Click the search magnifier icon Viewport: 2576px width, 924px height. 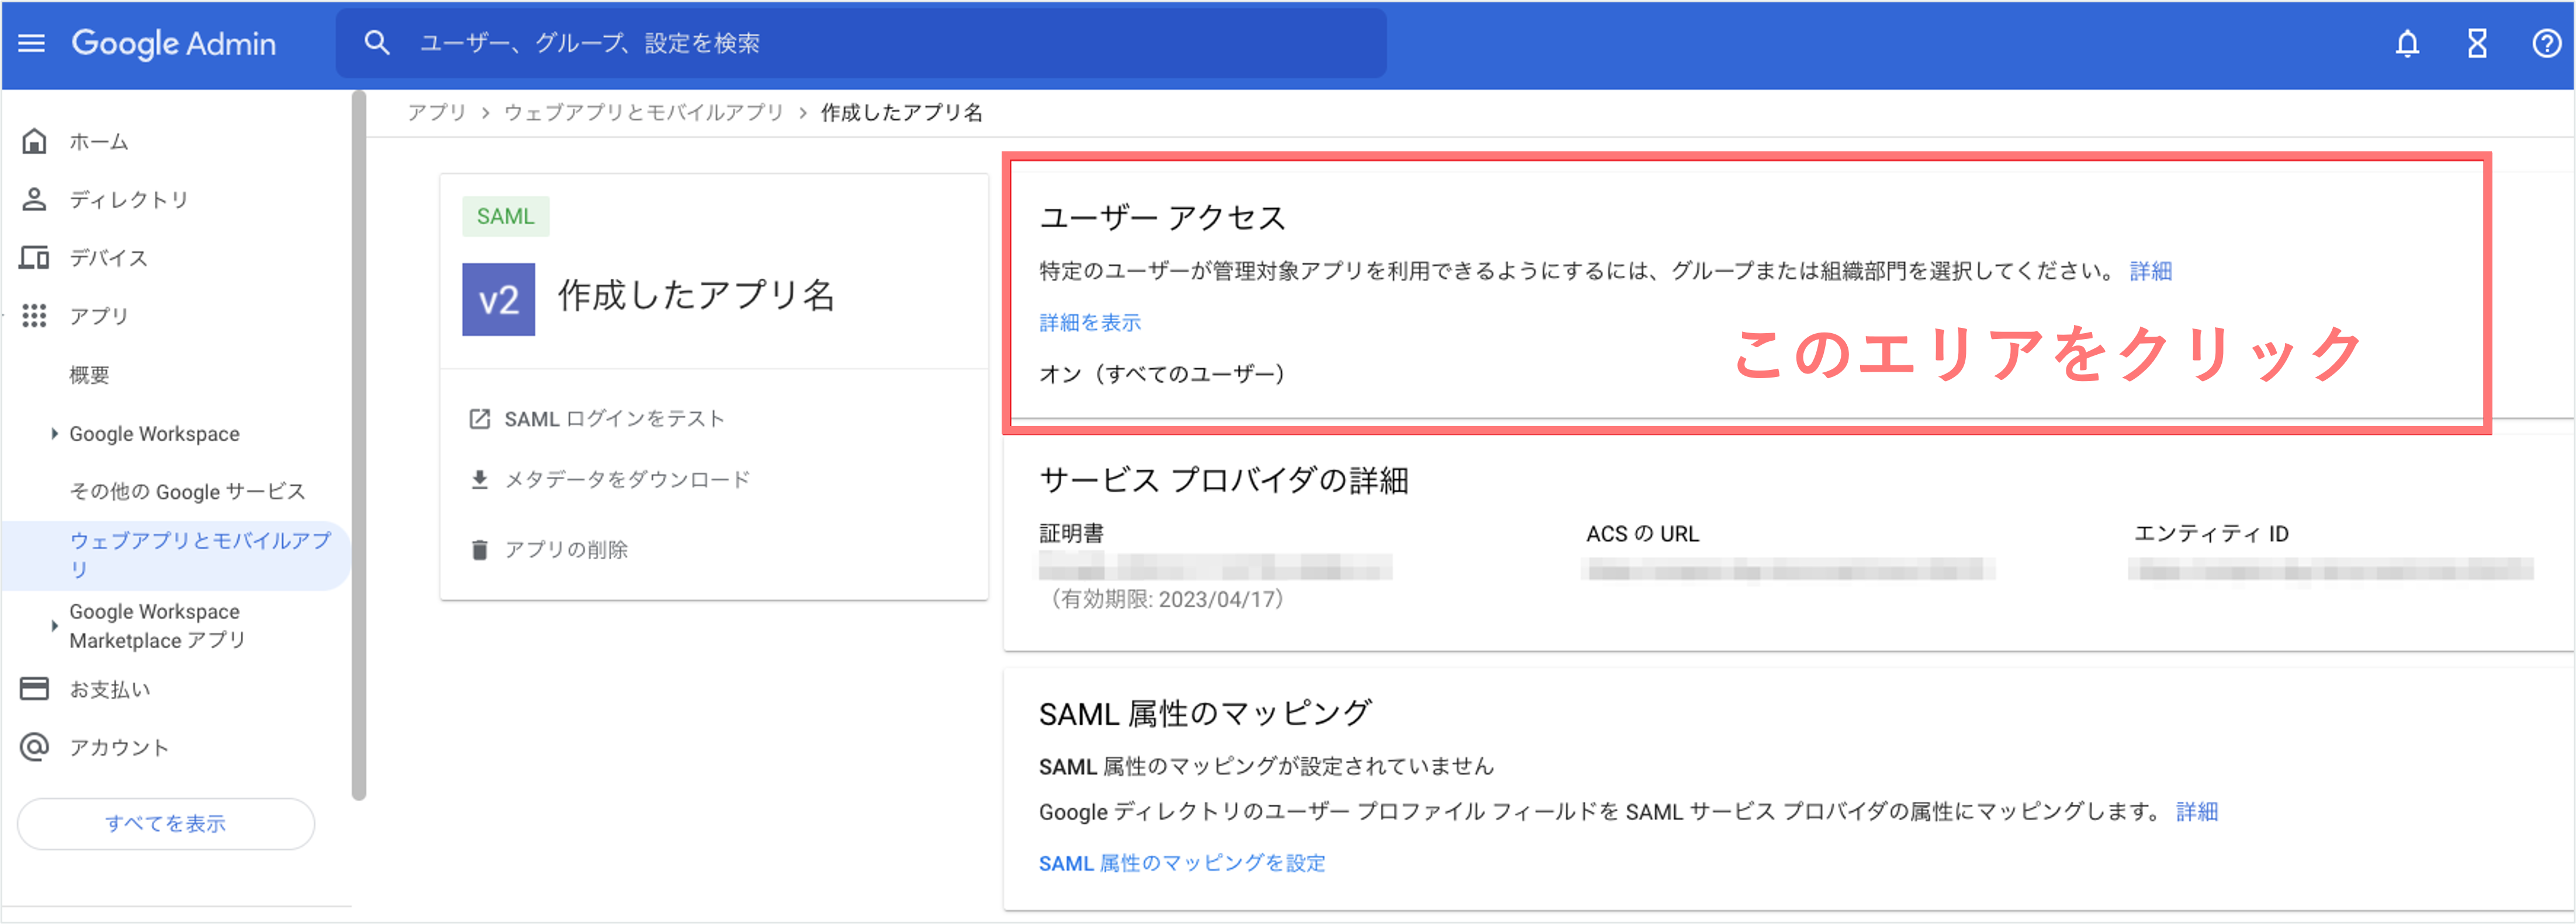pos(377,43)
